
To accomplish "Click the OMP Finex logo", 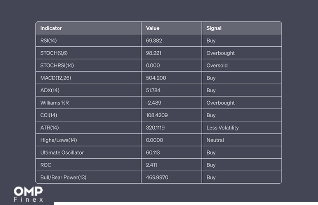I will [x=28, y=194].
